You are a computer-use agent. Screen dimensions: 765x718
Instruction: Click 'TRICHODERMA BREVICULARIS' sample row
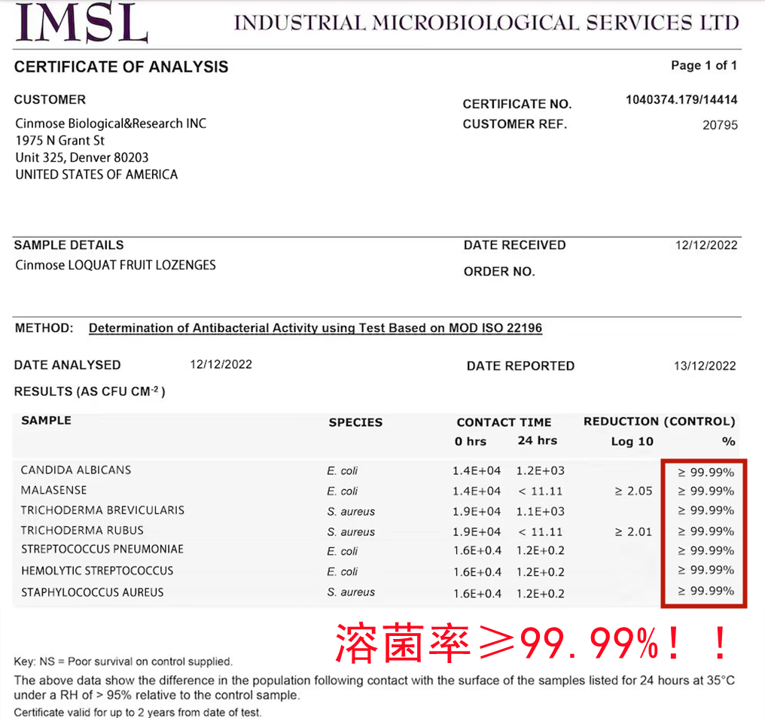pyautogui.click(x=374, y=511)
